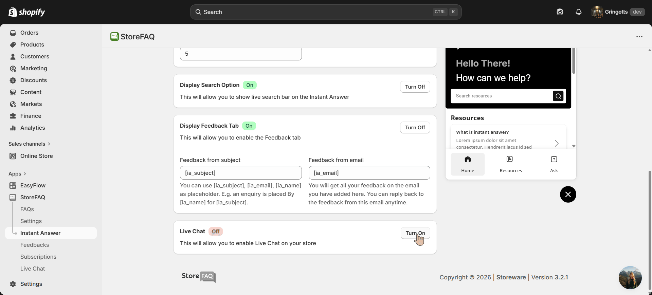Open the Sidekick assistant icon
This screenshot has height=295, width=652.
(x=560, y=12)
